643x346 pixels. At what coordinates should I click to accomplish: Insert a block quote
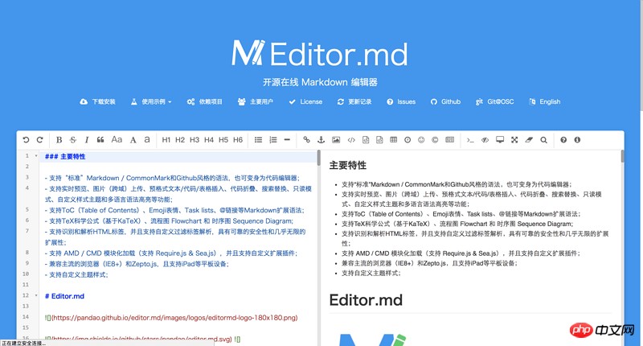pyautogui.click(x=100, y=139)
